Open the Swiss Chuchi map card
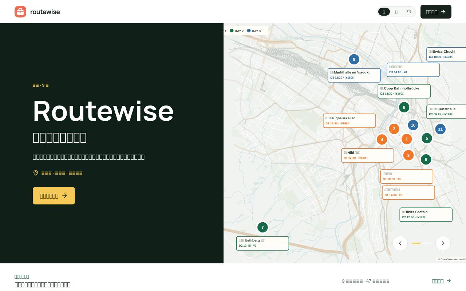 point(446,54)
